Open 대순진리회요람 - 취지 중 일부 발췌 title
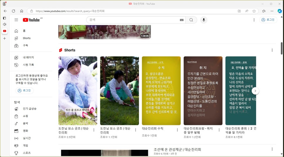The image size is (284, 157). tap(198, 130)
